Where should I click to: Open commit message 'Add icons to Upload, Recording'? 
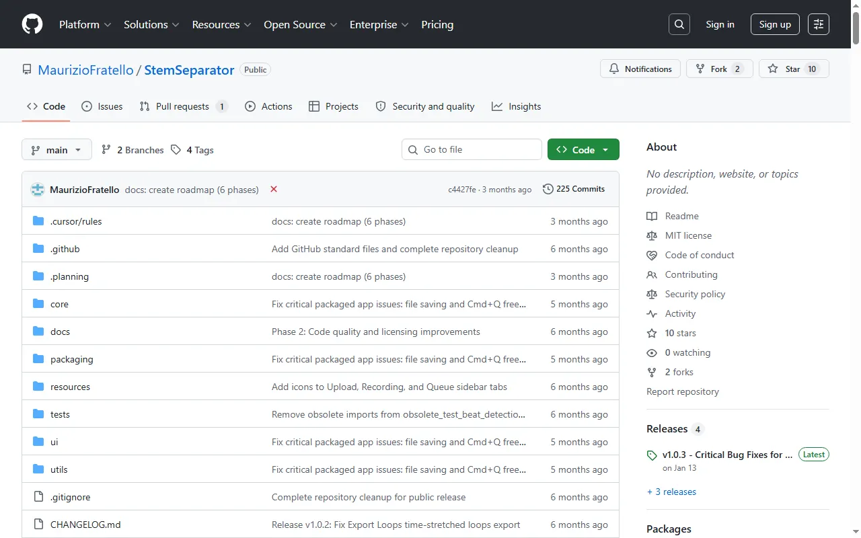(389, 387)
